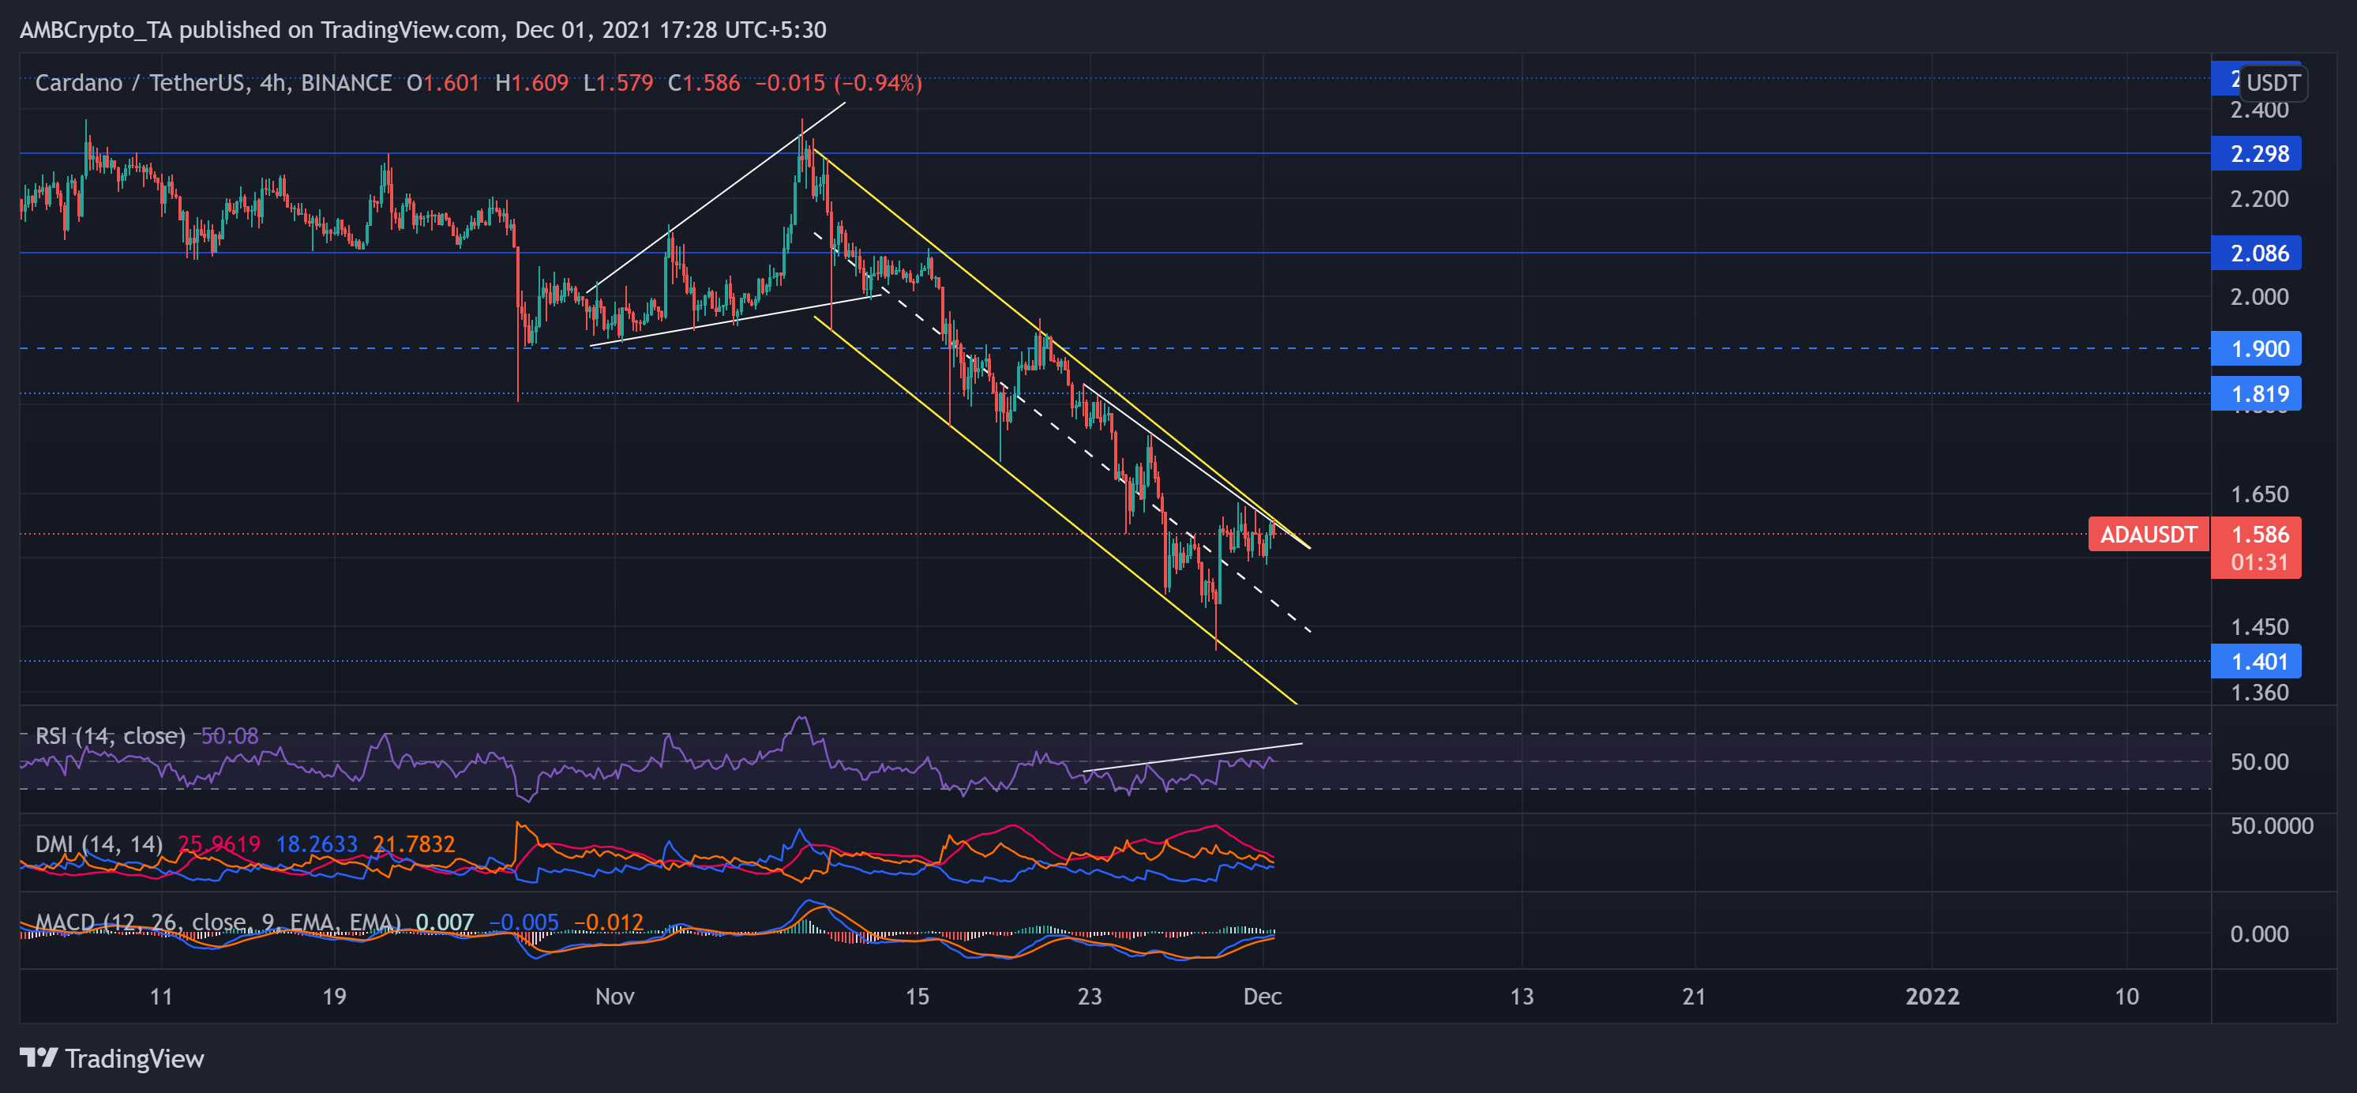Image resolution: width=2357 pixels, height=1093 pixels.
Task: Click the DMI value 25.9619
Action: [x=219, y=844]
